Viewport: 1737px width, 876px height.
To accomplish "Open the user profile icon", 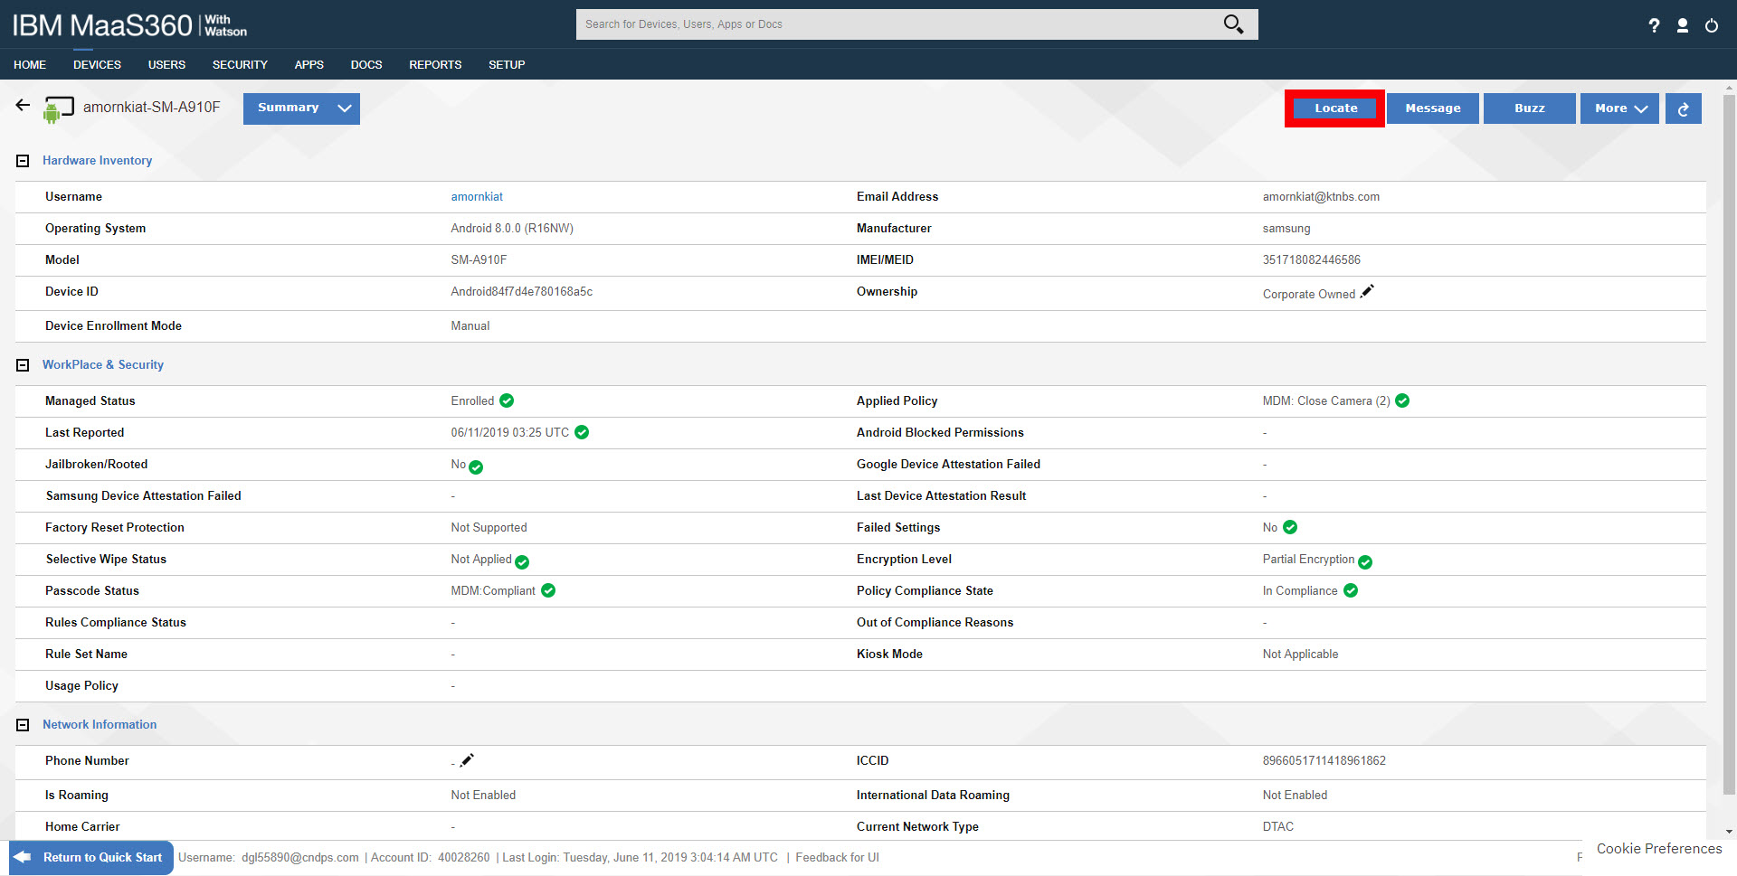I will click(1683, 25).
